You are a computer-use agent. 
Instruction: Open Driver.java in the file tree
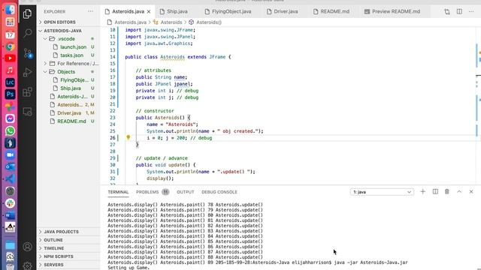[69, 113]
